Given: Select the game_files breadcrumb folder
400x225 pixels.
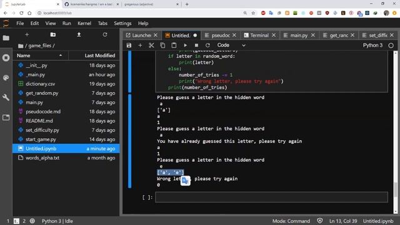Looking at the screenshot, I should pos(39,46).
